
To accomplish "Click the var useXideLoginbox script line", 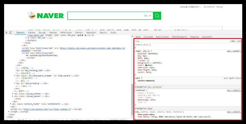I will 42,55.
